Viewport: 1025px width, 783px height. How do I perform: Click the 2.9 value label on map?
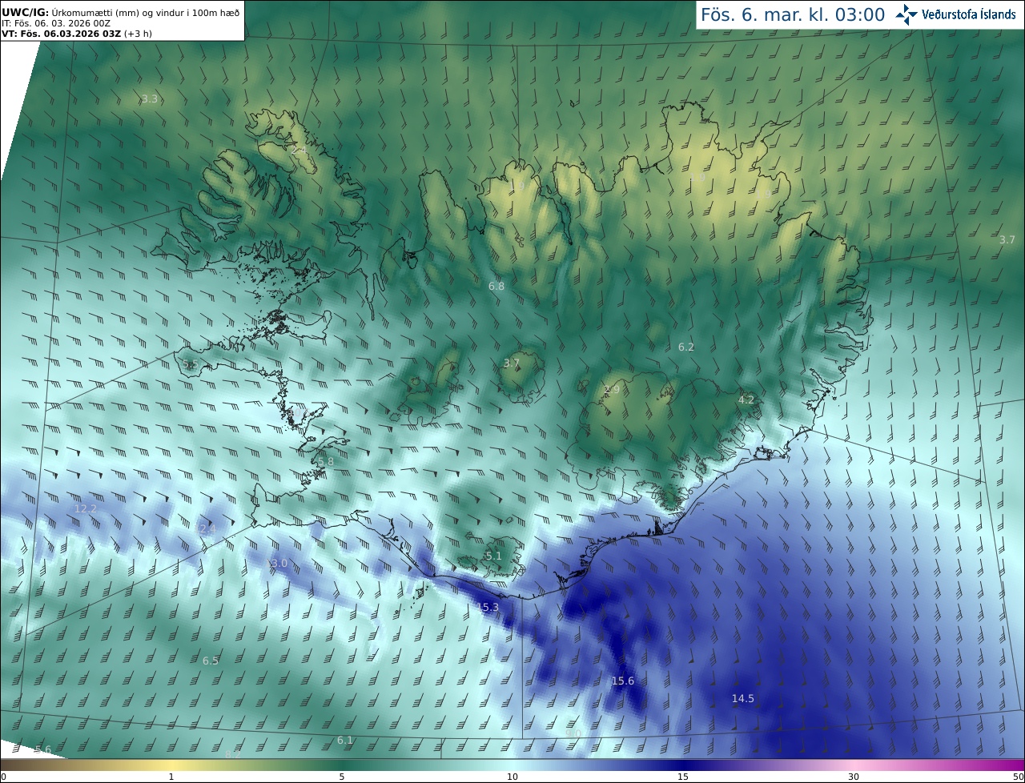[x=612, y=391]
